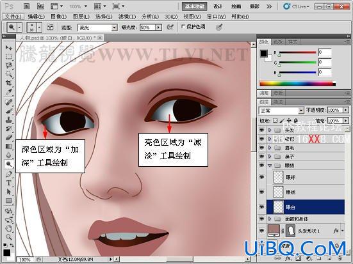
Task: Toggle the Brush panel from options bar
Action: 50,27
